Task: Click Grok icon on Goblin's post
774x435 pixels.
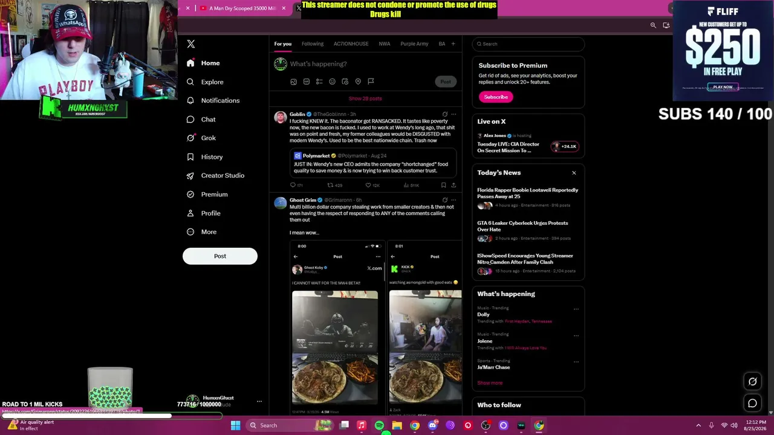Action: click(x=444, y=114)
